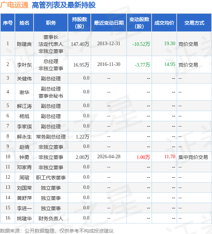Select the name 李进一
212x234 pixels.
[x=24, y=208]
